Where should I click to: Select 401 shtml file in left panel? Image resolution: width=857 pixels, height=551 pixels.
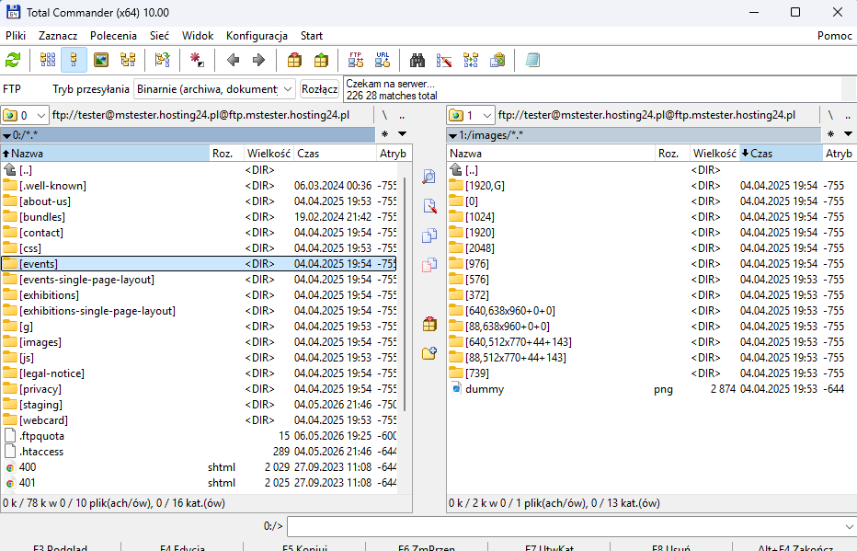click(x=199, y=483)
